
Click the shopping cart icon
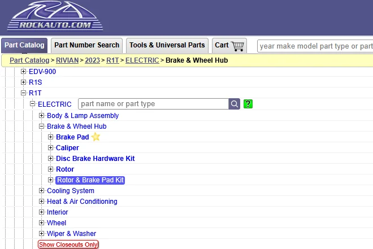[237, 46]
